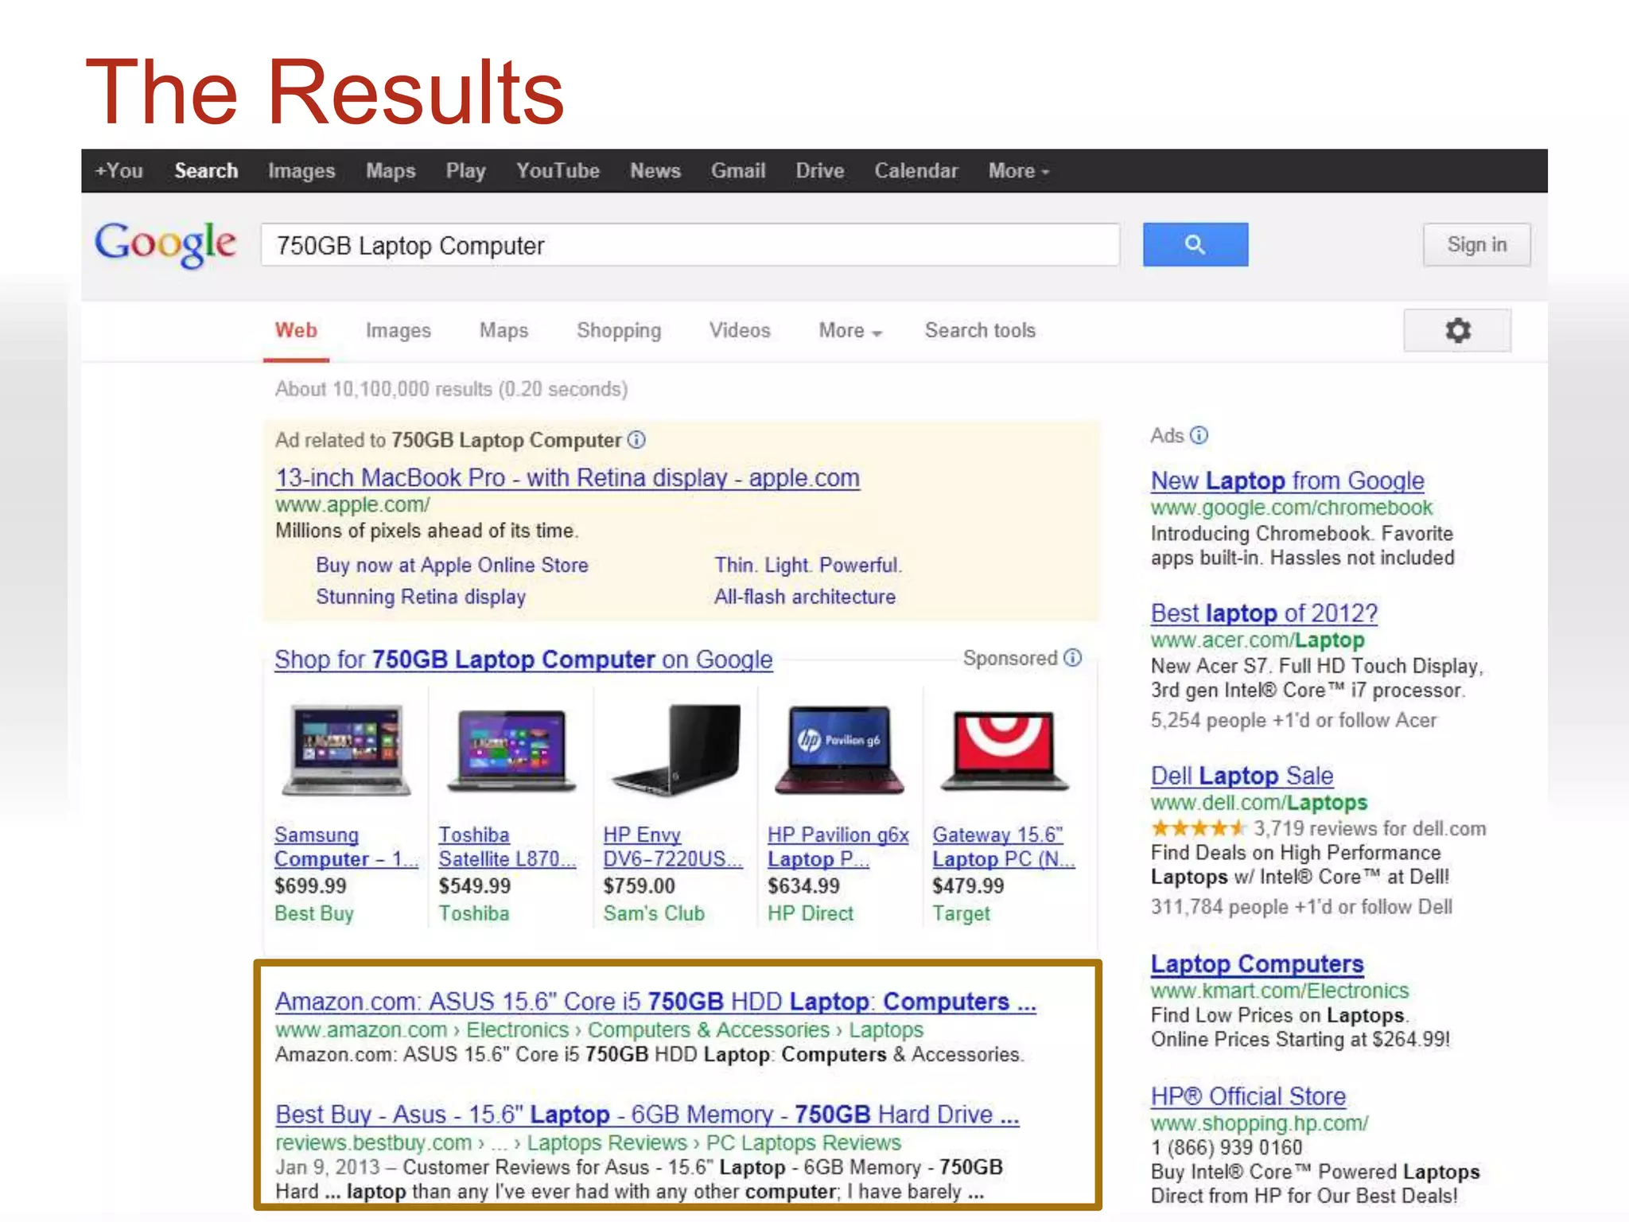Switch to the Shopping tab
The image size is (1629, 1222).
click(x=618, y=330)
